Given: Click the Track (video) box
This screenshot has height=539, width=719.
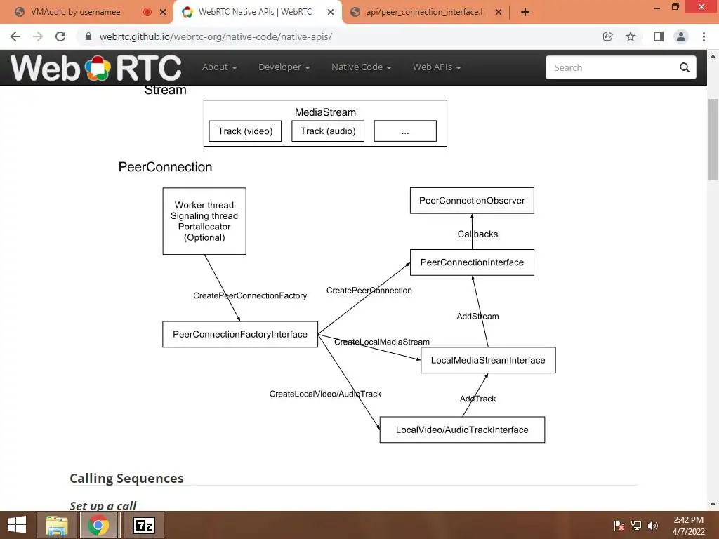Looking at the screenshot, I should click(x=245, y=131).
